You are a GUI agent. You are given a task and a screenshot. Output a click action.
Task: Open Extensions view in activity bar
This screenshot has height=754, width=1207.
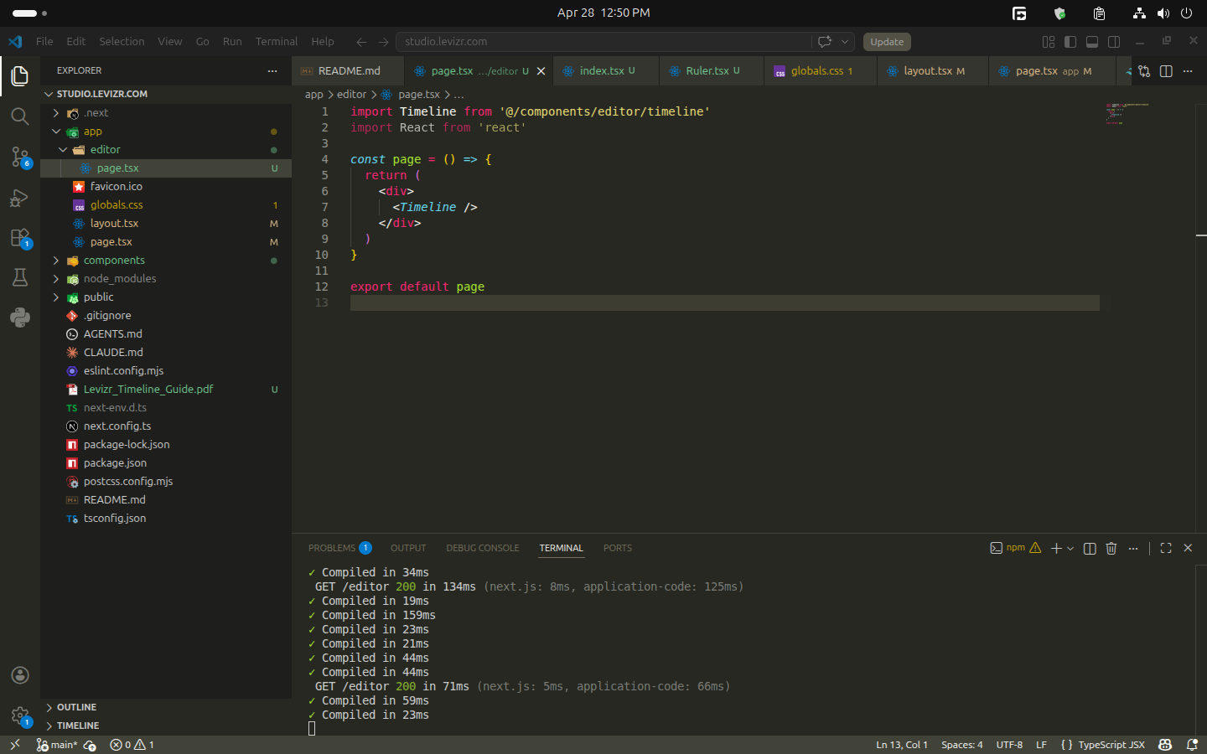coord(20,238)
